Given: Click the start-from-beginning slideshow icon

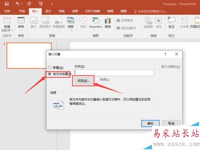Looking at the screenshot, I should click(x=41, y=4).
